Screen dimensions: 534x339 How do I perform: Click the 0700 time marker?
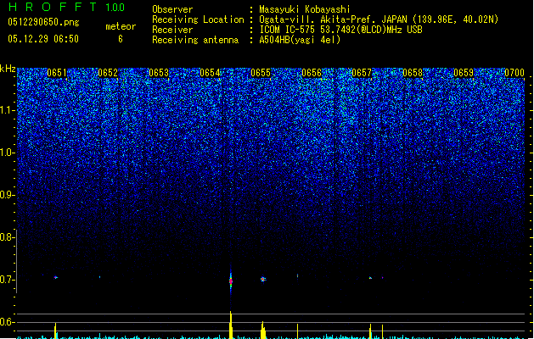coord(514,73)
